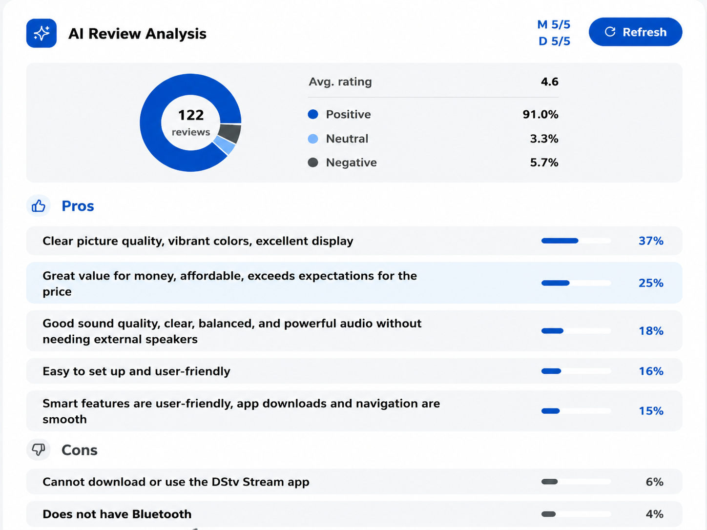Screen dimensions: 707x530
Task: Click the Neutral legend dot
Action: pos(313,139)
